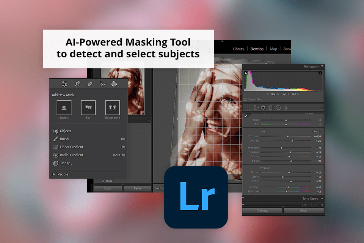364x243 pixels.
Task: Adjust the Temp slider
Action: (x=286, y=120)
